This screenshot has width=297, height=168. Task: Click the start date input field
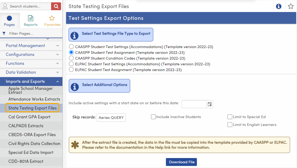pos(194,104)
